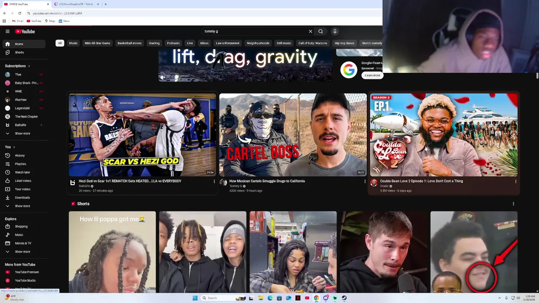Viewport: 539px width, 303px height.
Task: Open YouTube Studio in sidebar
Action: pyautogui.click(x=24, y=281)
